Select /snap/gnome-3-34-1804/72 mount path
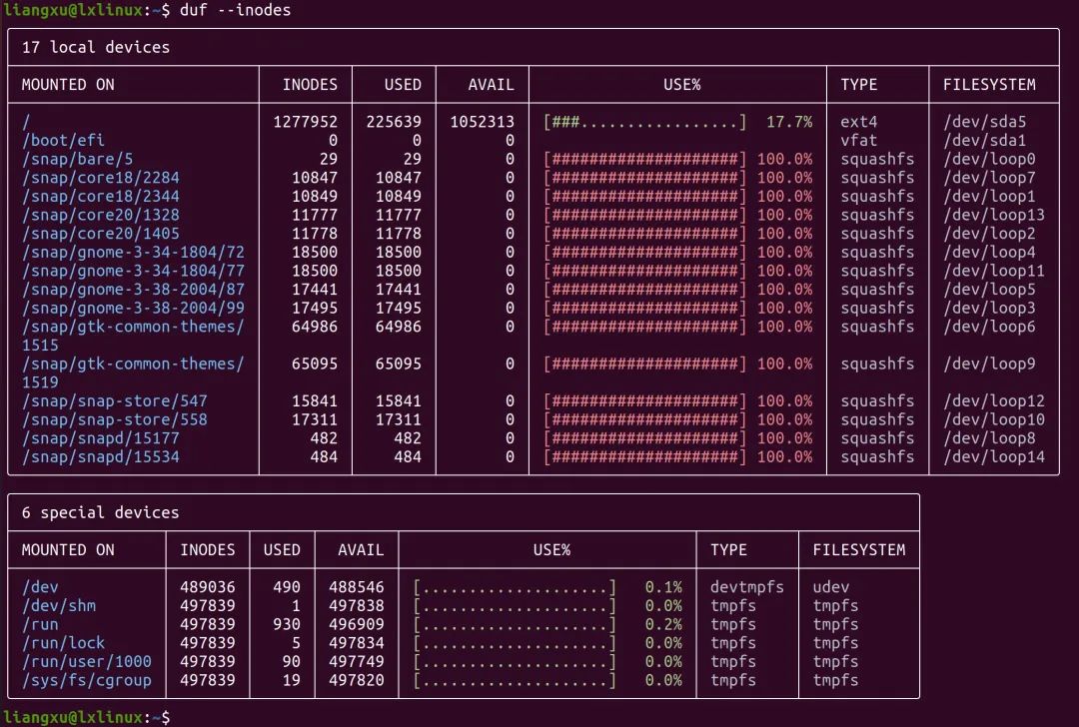 (133, 252)
